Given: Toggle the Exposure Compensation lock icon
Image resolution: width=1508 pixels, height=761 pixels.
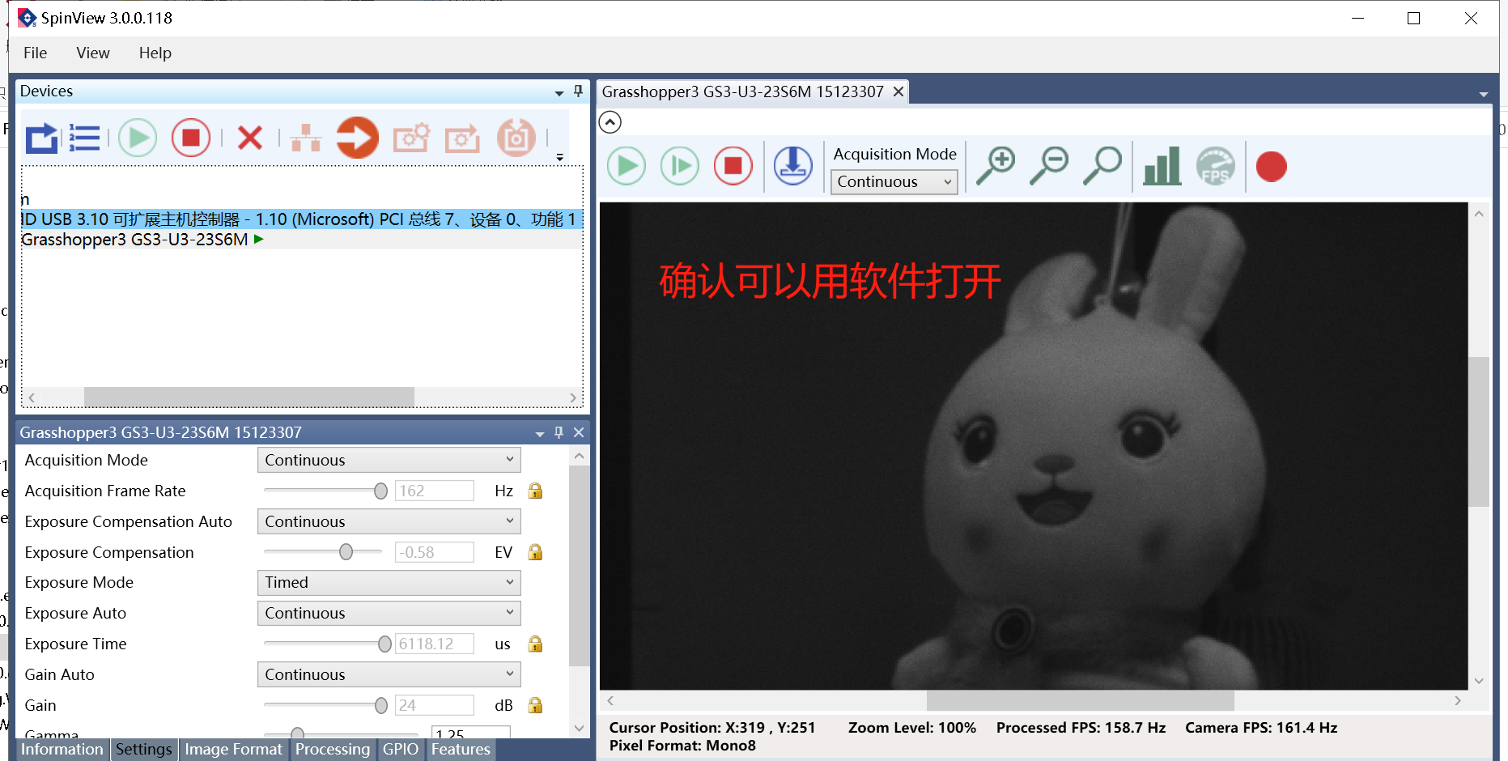Looking at the screenshot, I should tap(535, 552).
